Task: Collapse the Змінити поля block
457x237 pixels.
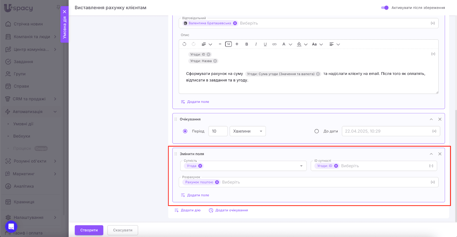Action: (x=431, y=154)
